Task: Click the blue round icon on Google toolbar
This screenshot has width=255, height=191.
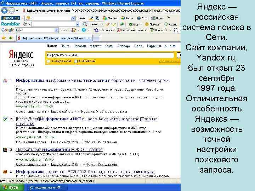Action: click(x=84, y=30)
